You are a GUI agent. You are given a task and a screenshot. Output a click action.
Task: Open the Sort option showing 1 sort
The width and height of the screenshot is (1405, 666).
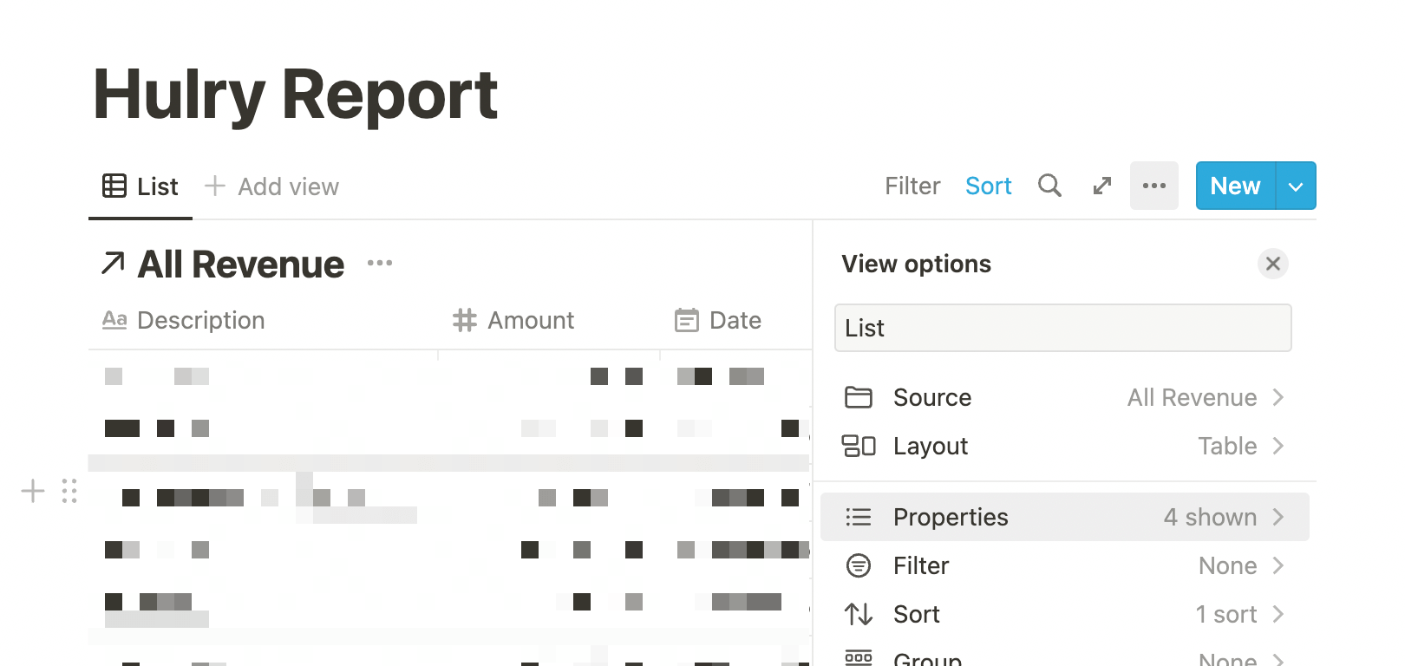click(x=1063, y=614)
